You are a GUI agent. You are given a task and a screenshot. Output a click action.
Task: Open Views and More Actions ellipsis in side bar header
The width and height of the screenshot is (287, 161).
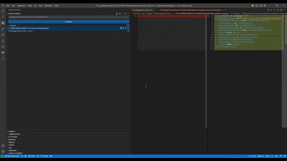[127, 10]
